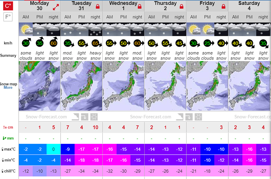
Task: Open Tuesday's Japan snow map thumbnail
Action: coord(81,86)
